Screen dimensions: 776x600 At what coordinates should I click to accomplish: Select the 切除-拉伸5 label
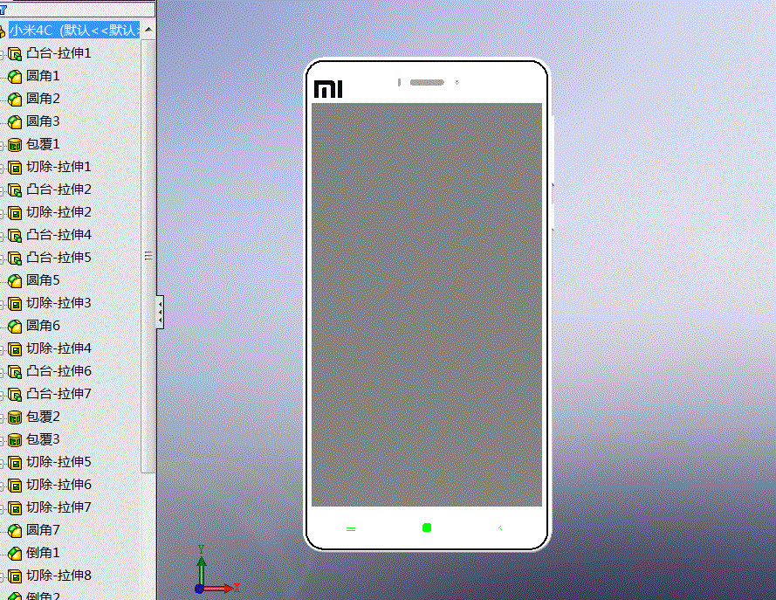[58, 462]
